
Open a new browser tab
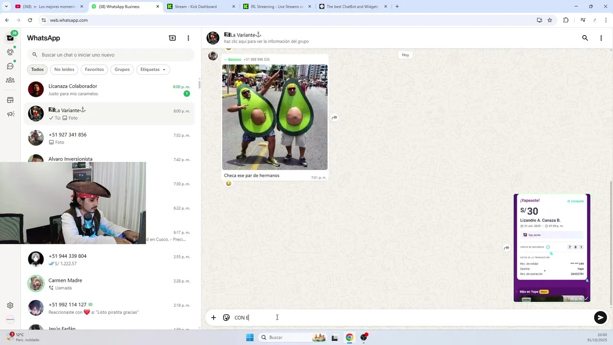pyautogui.click(x=397, y=7)
